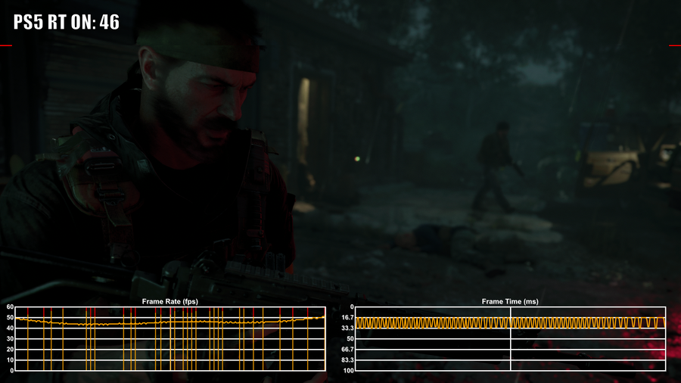
Task: Click the distant soldier silhouette walking
Action: [x=496, y=168]
